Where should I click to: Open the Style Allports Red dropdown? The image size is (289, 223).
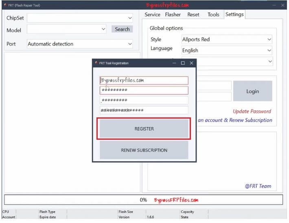[x=227, y=39]
